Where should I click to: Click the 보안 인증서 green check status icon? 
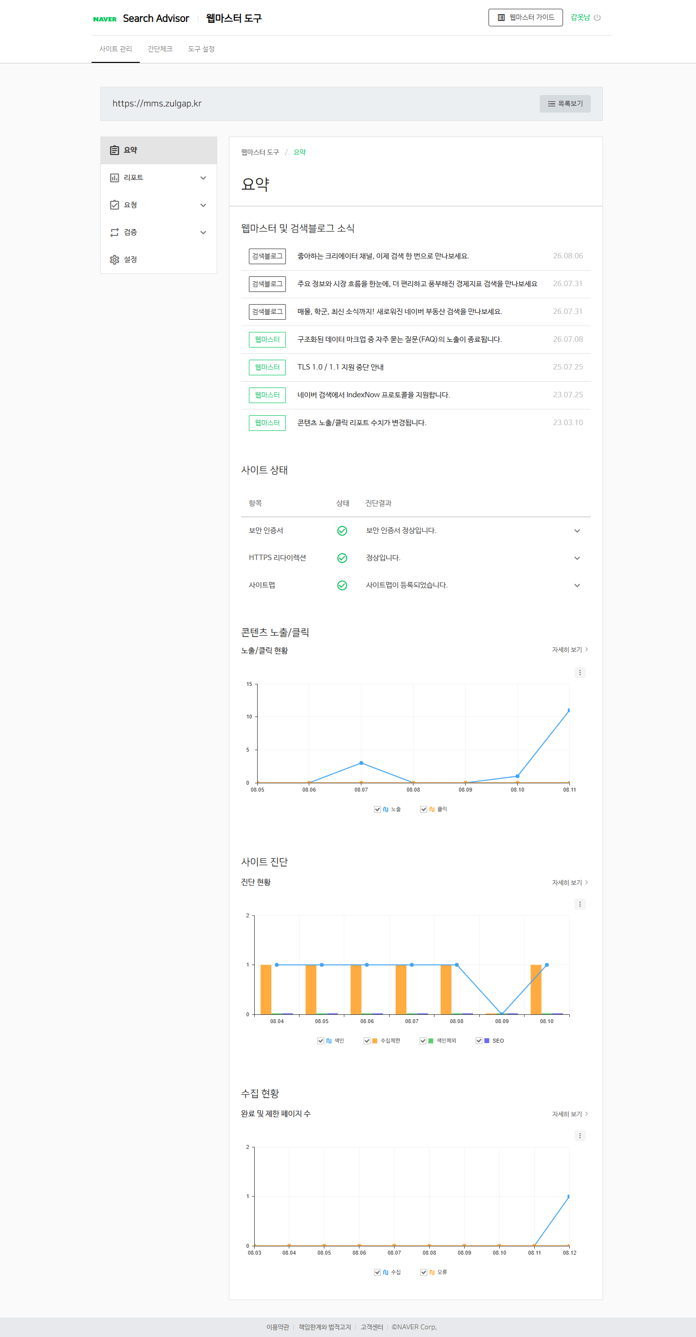click(342, 530)
